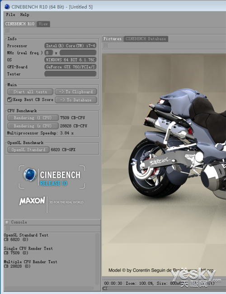Click the empty Tester field
226x294 pixels.
click(x=71, y=74)
